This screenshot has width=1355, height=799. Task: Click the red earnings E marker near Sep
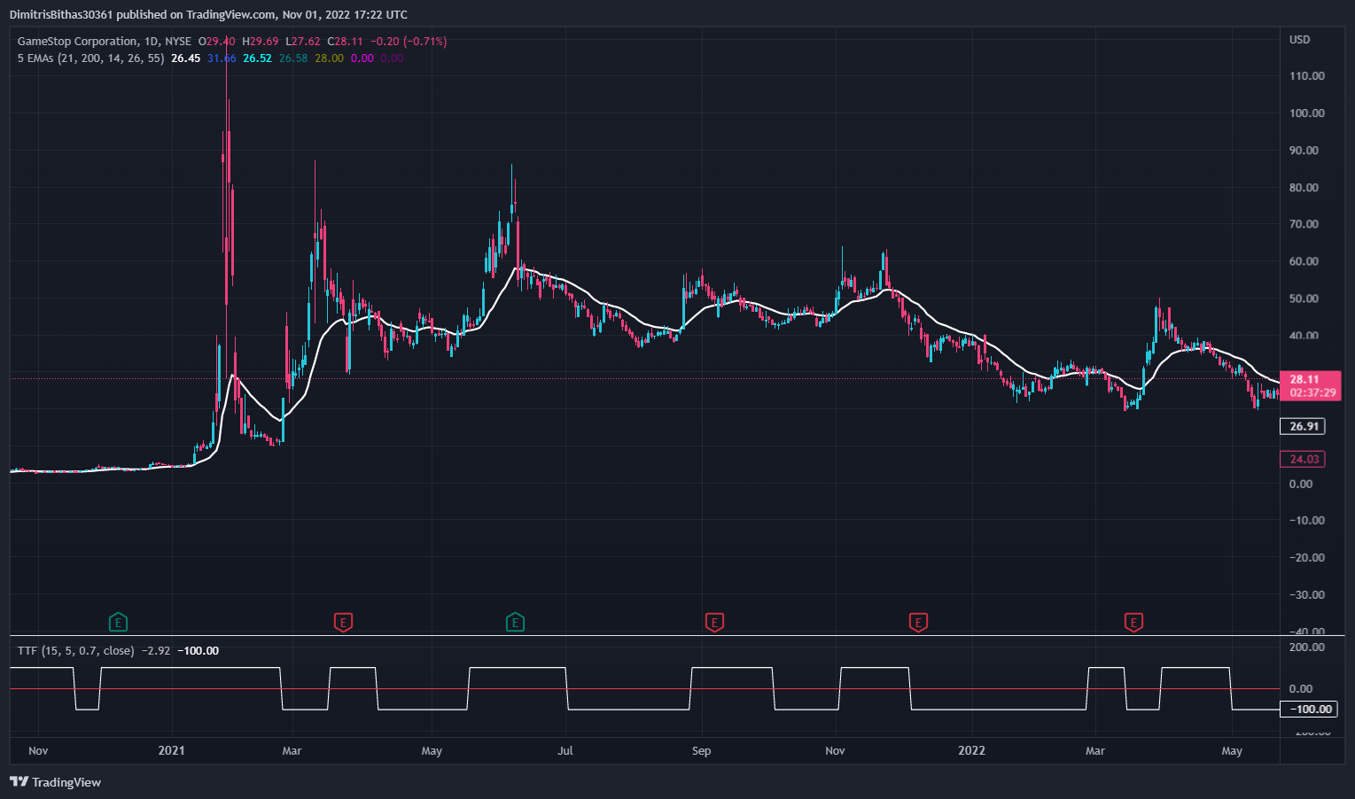pos(714,622)
